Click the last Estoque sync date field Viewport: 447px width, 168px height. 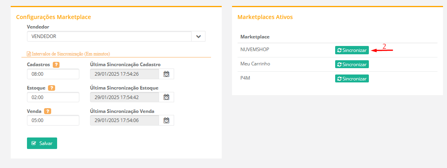click(x=125, y=97)
